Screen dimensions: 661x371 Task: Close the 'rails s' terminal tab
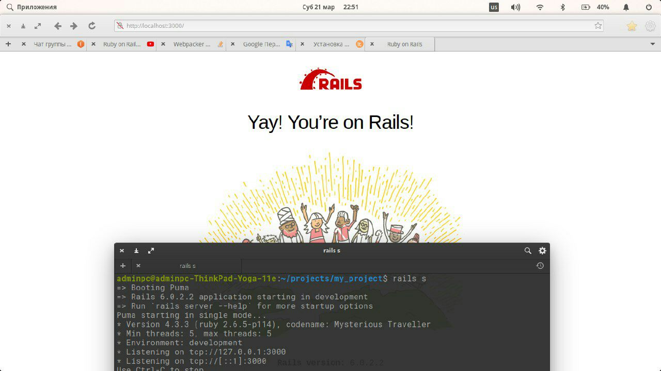tap(138, 266)
